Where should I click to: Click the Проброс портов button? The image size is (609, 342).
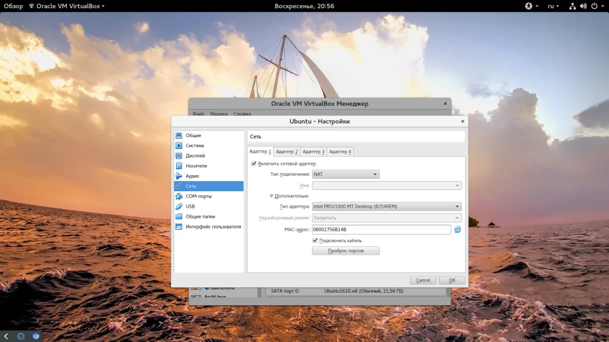[x=346, y=251]
